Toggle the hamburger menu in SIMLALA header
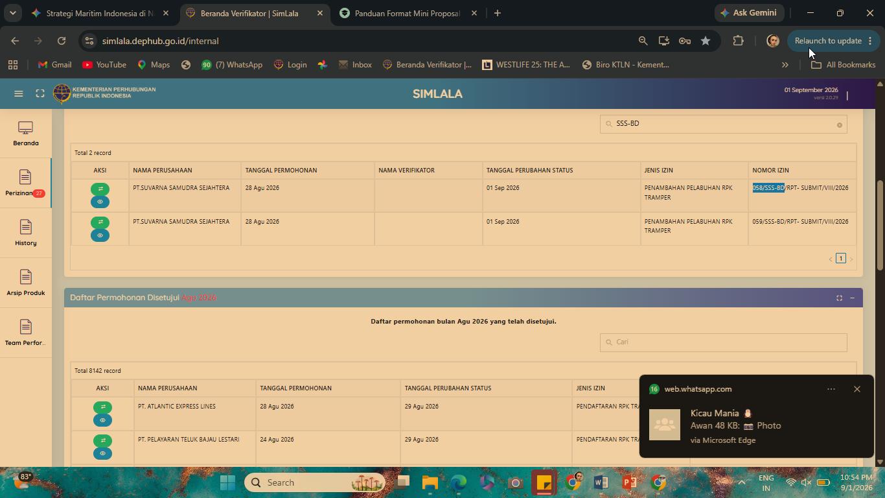The width and height of the screenshot is (885, 498). pyautogui.click(x=19, y=94)
